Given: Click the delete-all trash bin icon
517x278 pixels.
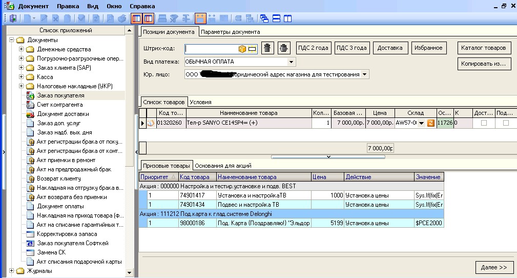Looking at the screenshot, I should click(284, 48).
